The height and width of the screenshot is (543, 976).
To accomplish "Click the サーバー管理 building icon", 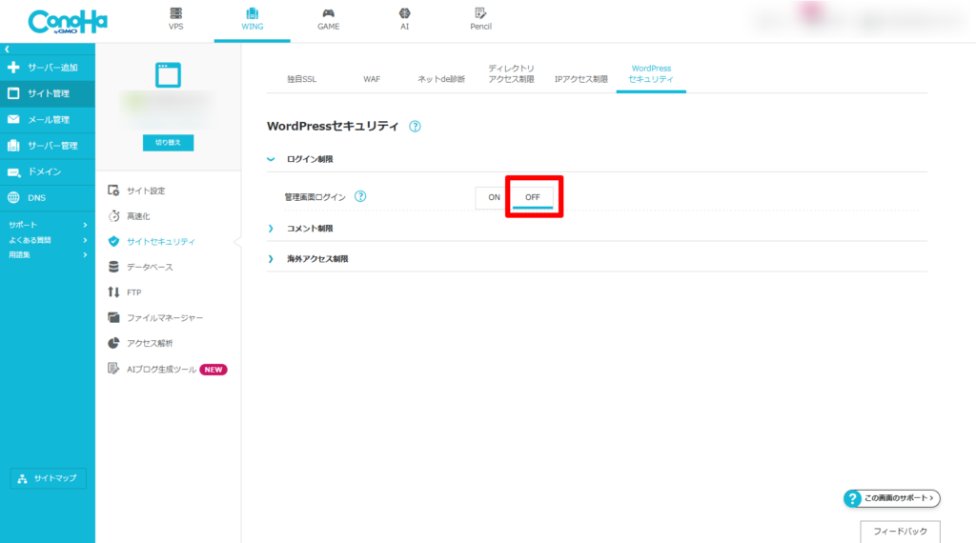I will 13,146.
